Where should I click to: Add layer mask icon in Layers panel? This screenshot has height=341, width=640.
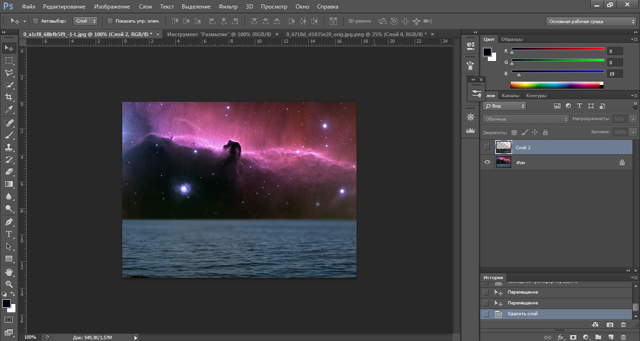point(573,337)
